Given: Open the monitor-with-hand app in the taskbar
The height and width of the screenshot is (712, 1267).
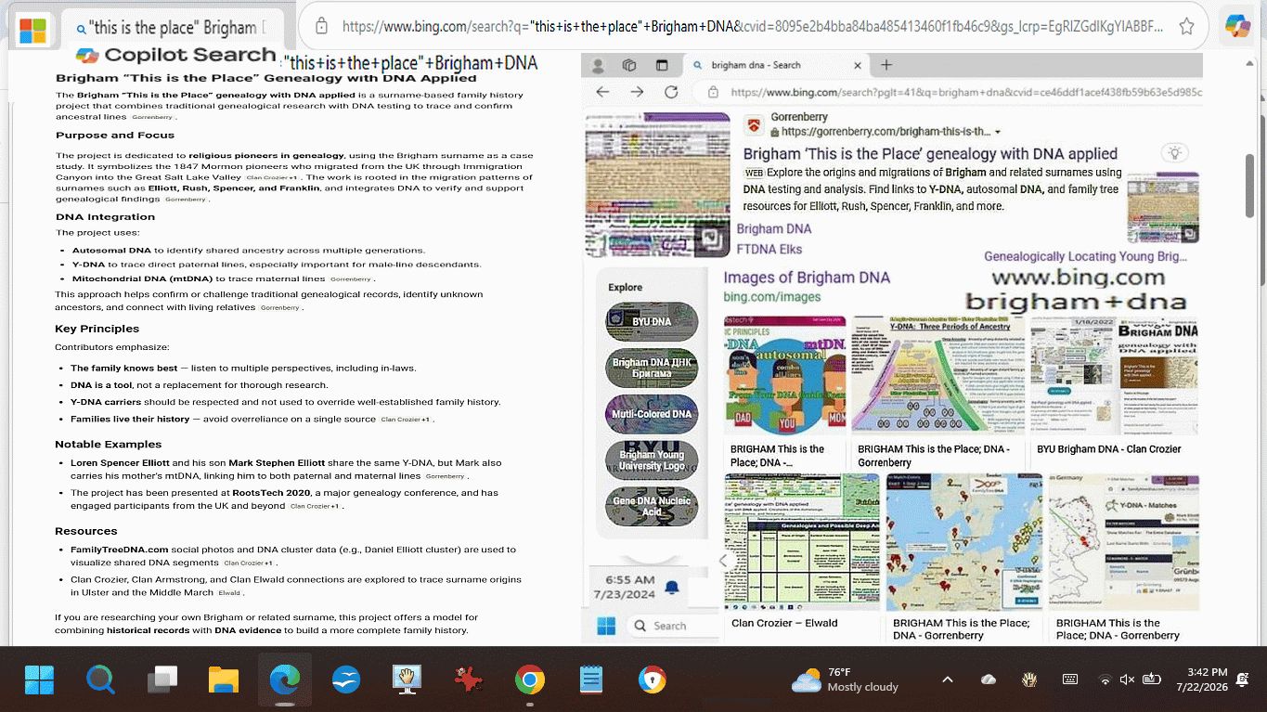Looking at the screenshot, I should coord(407,680).
